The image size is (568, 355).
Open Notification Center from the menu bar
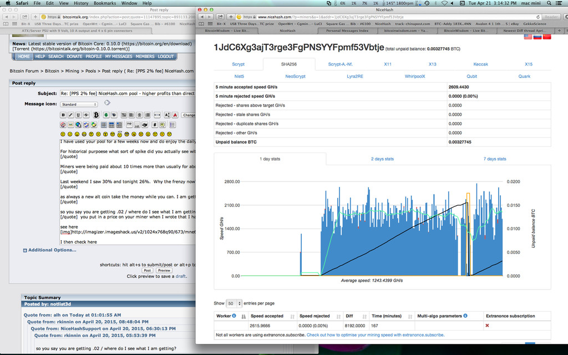click(560, 3)
